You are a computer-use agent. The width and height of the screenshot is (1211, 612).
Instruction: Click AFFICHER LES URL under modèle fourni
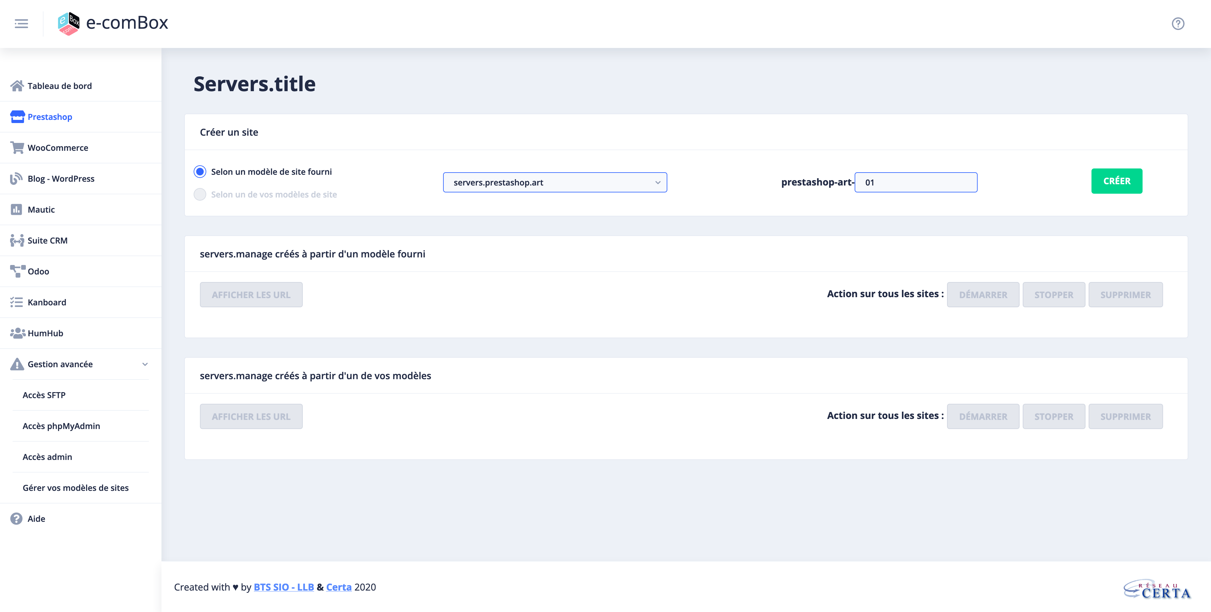(x=251, y=295)
